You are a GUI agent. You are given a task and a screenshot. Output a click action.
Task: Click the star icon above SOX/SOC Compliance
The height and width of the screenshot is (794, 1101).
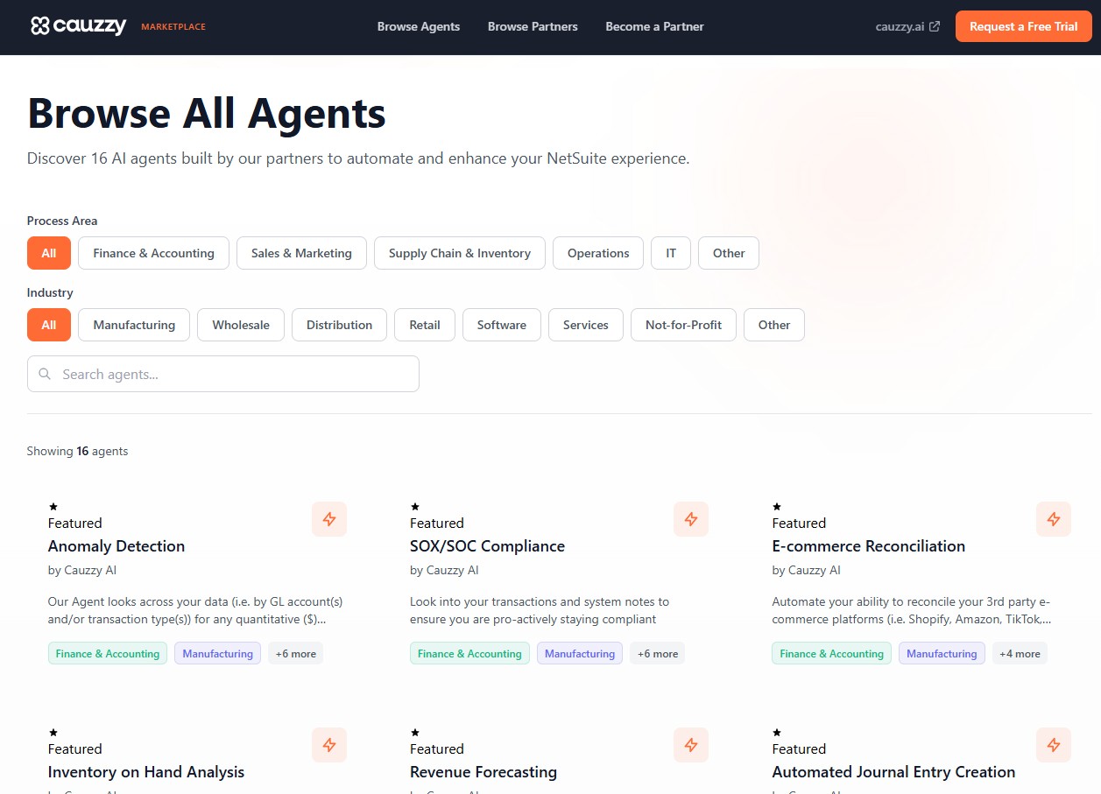click(415, 507)
